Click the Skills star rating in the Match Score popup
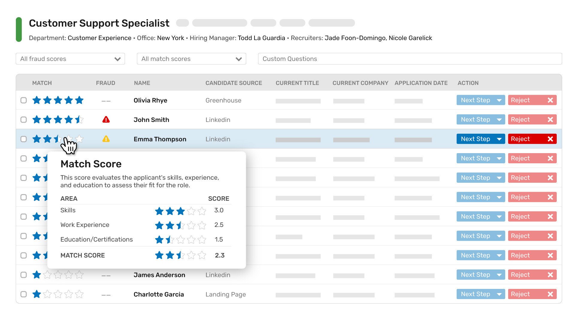 click(x=180, y=211)
